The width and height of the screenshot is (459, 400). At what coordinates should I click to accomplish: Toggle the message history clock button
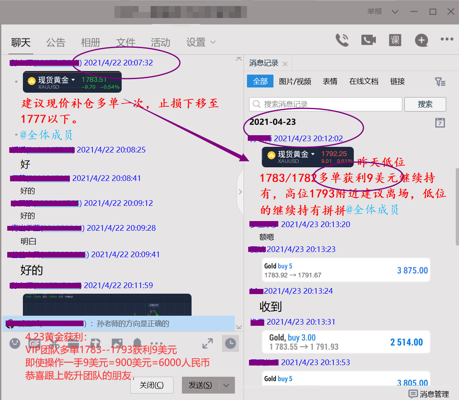click(230, 343)
